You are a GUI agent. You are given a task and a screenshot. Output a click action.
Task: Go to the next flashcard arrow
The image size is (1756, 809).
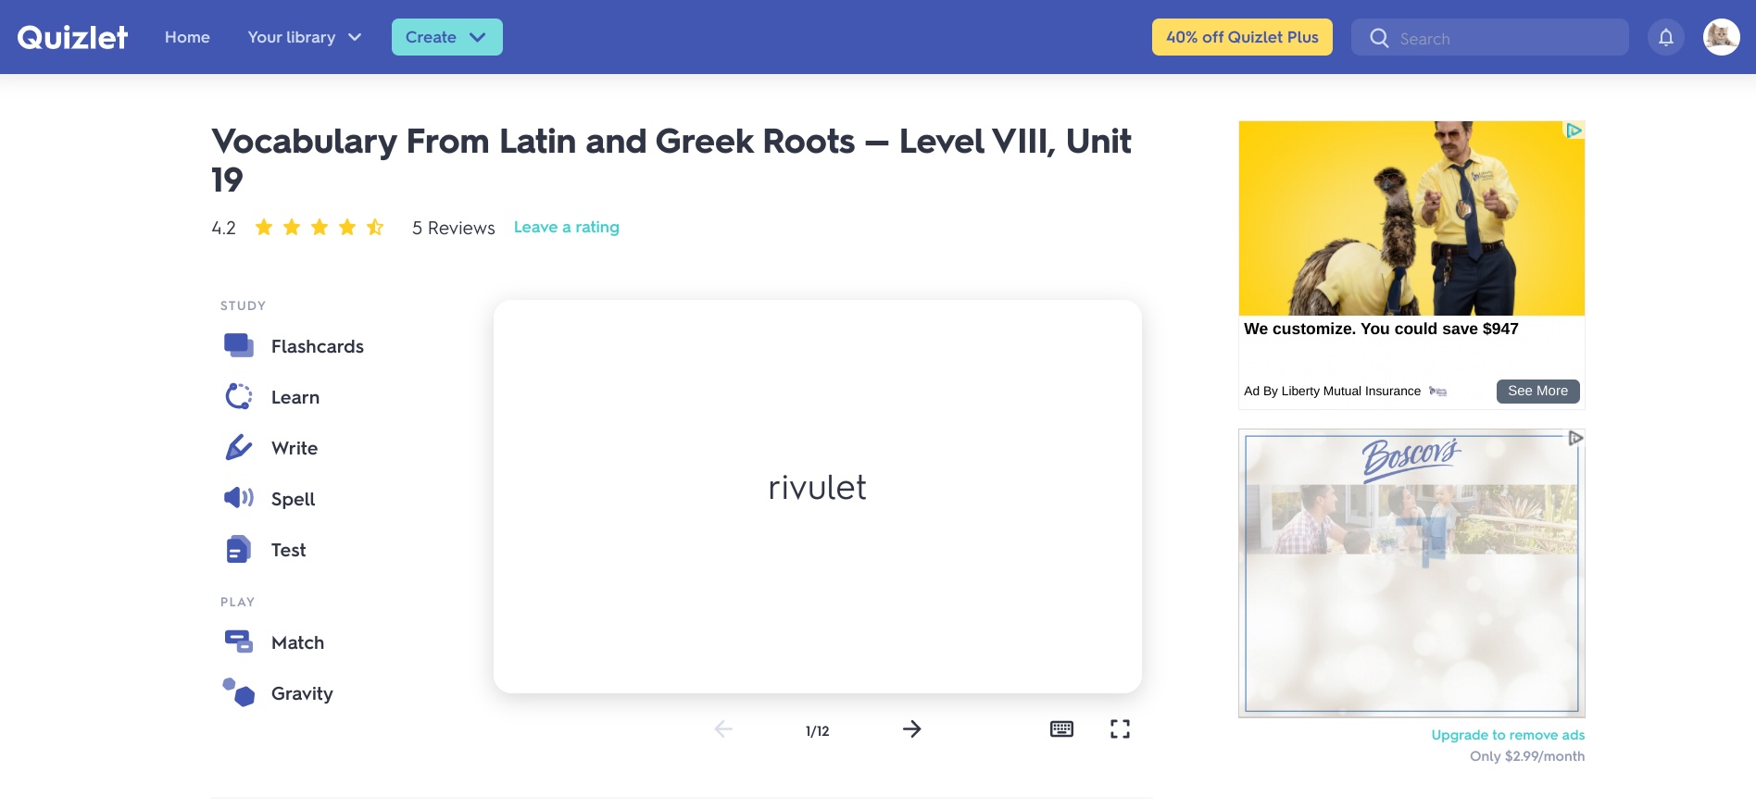click(911, 729)
